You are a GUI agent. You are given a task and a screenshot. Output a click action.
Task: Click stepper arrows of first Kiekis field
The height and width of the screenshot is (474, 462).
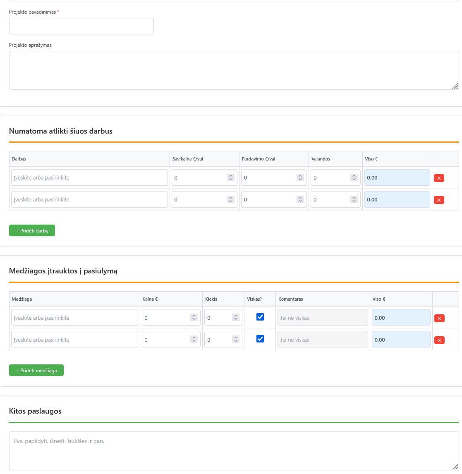point(235,317)
